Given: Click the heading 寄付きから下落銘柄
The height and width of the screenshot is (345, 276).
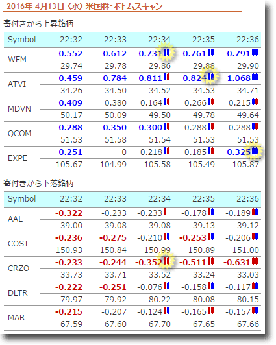Looking at the screenshot, I should point(38,183).
